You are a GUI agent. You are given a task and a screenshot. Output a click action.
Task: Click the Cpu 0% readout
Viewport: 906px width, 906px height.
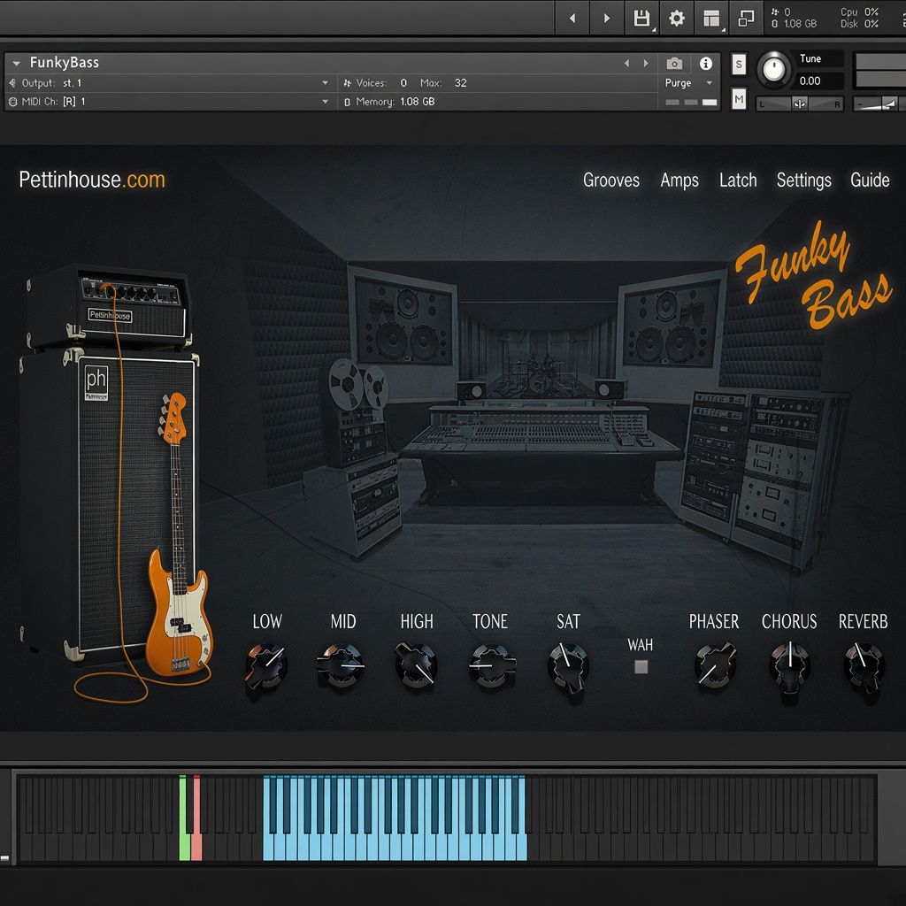pos(859,12)
